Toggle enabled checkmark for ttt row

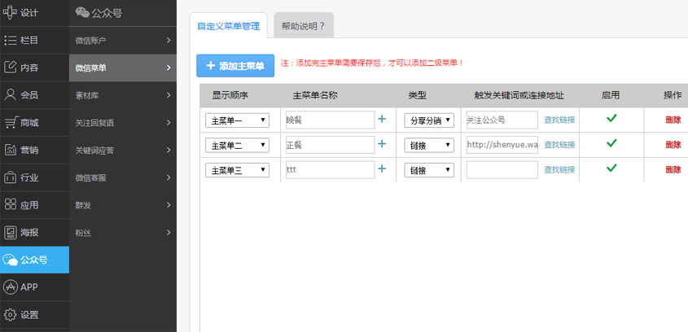(x=611, y=168)
